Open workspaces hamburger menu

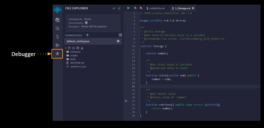(120, 35)
